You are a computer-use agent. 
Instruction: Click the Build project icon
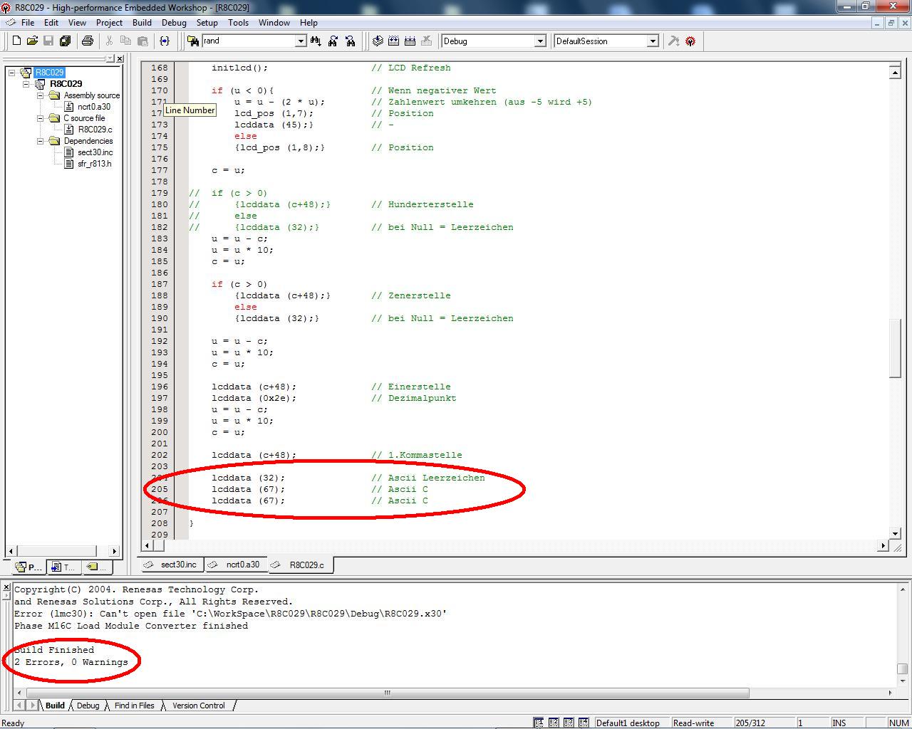[394, 41]
